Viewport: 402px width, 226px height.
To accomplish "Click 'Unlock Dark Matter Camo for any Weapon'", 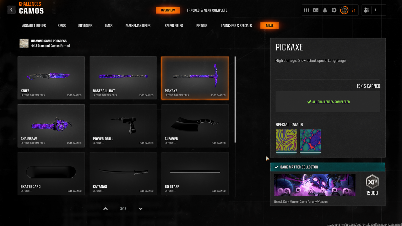I will click(x=301, y=202).
